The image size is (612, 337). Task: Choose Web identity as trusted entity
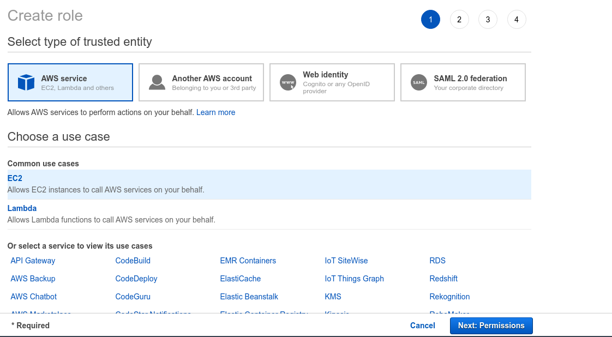coord(332,82)
